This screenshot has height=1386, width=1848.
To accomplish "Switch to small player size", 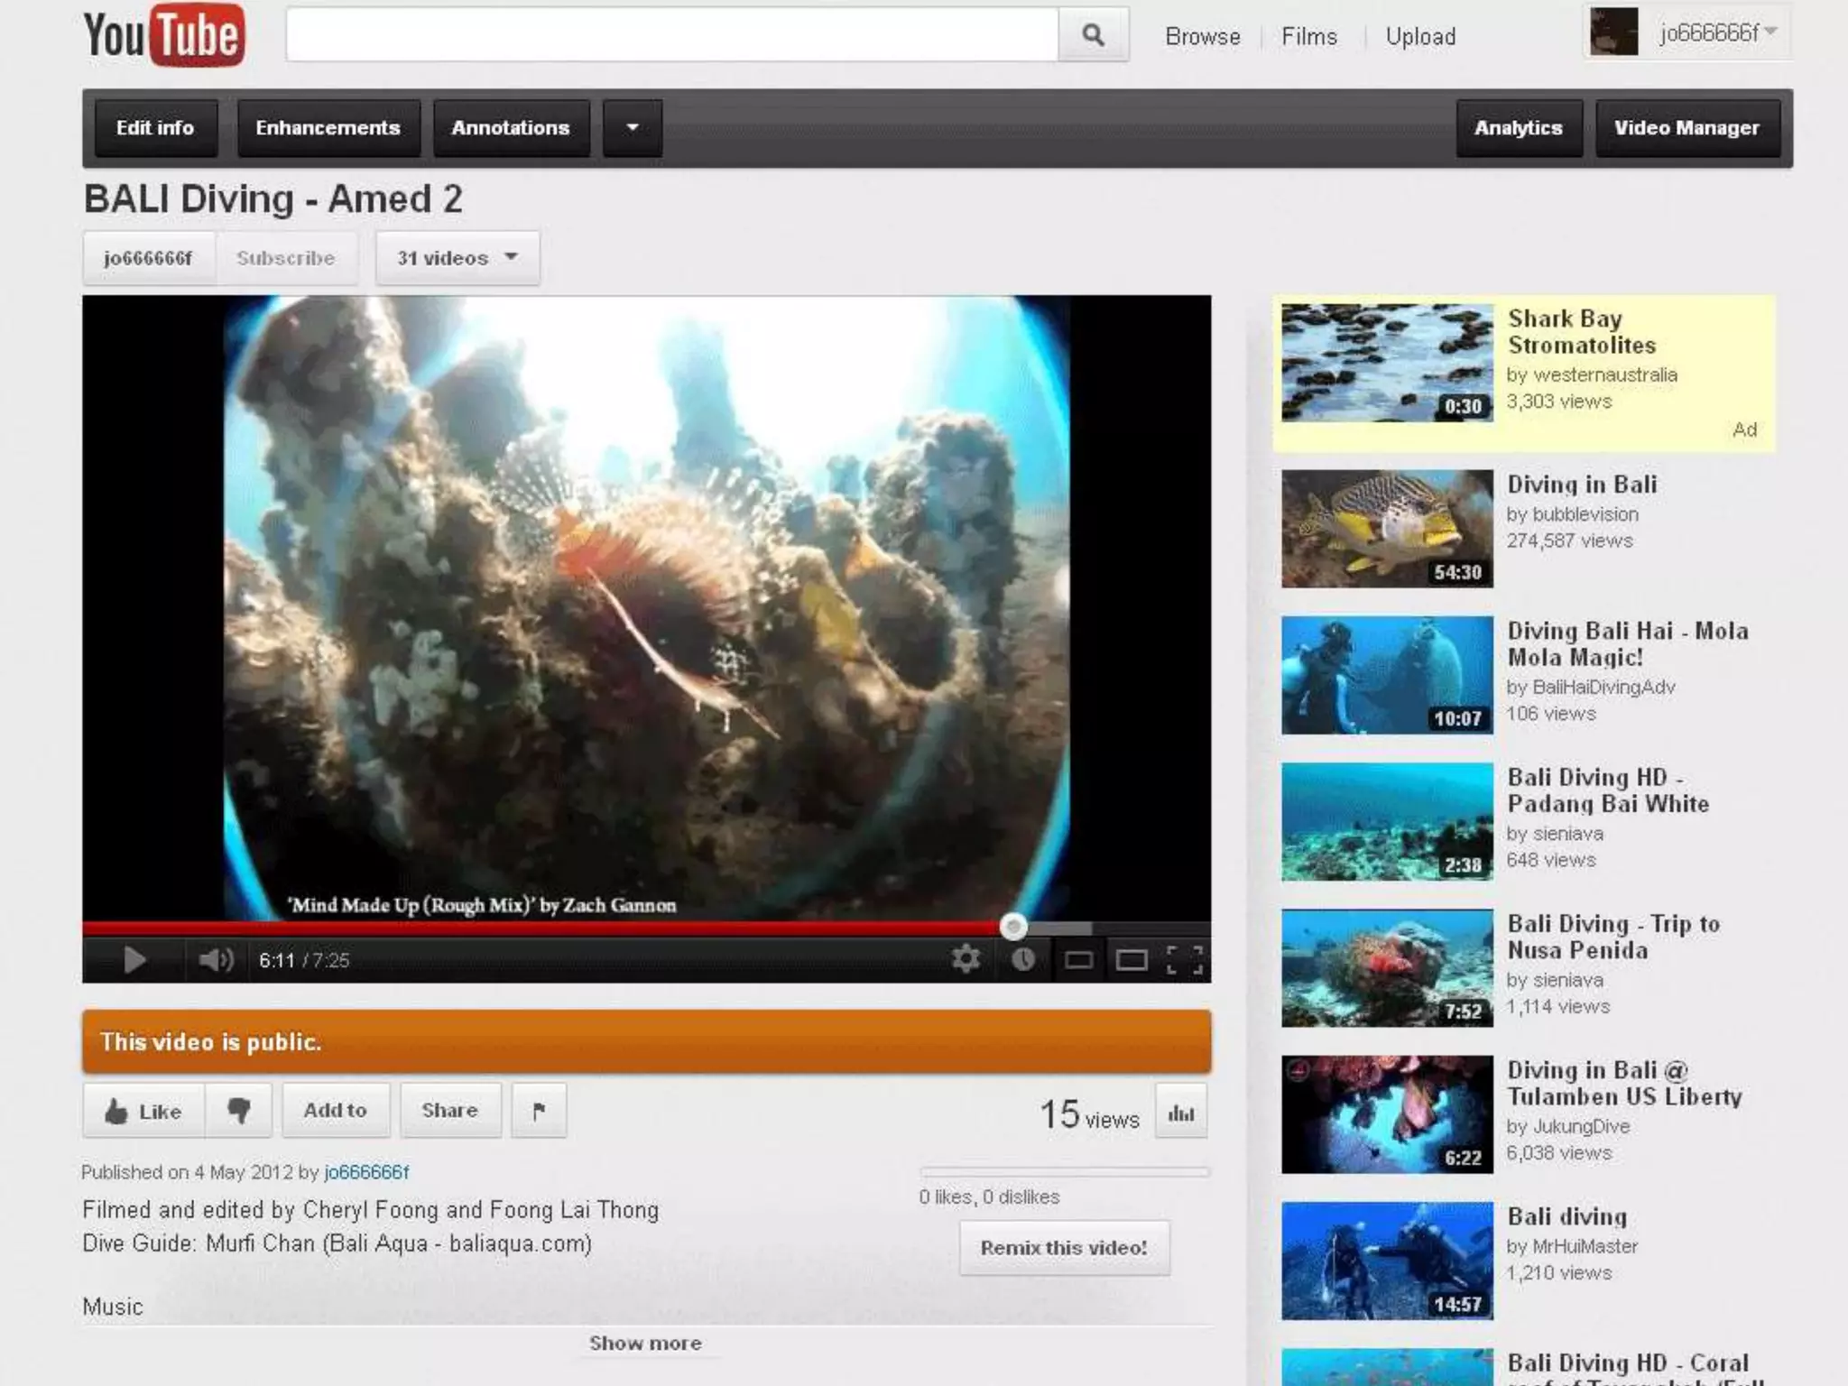I will pyautogui.click(x=1078, y=960).
